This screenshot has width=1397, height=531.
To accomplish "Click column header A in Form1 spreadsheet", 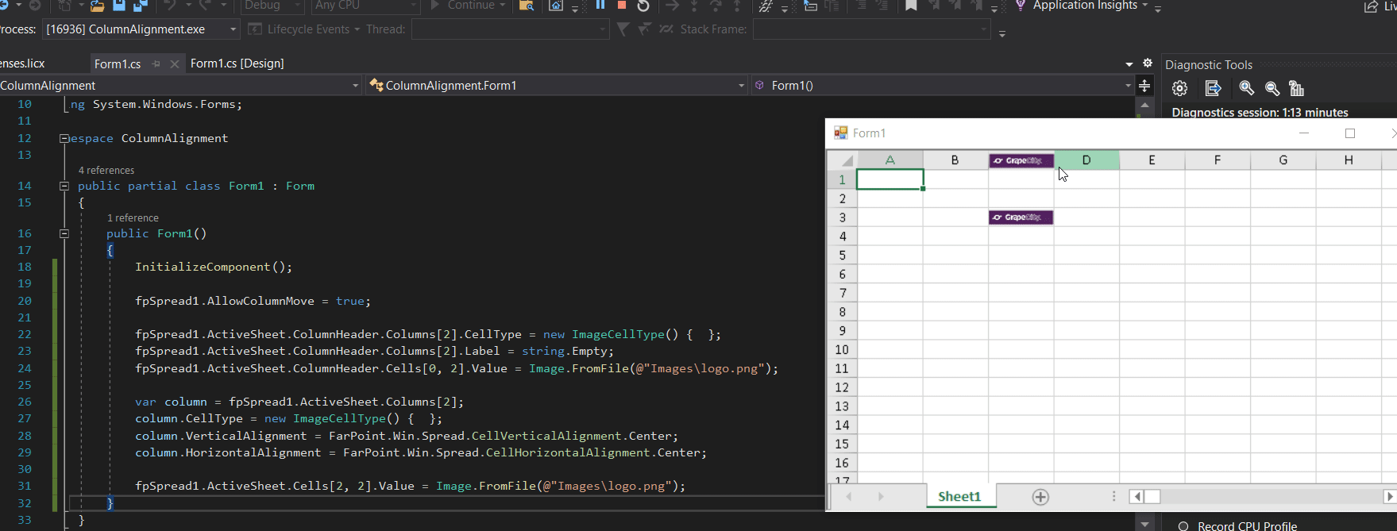I will pyautogui.click(x=890, y=160).
